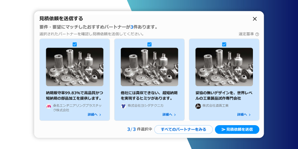The image size is (298, 149).
Task: Click the chevron arrow in the middle card
Action: (x=175, y=115)
